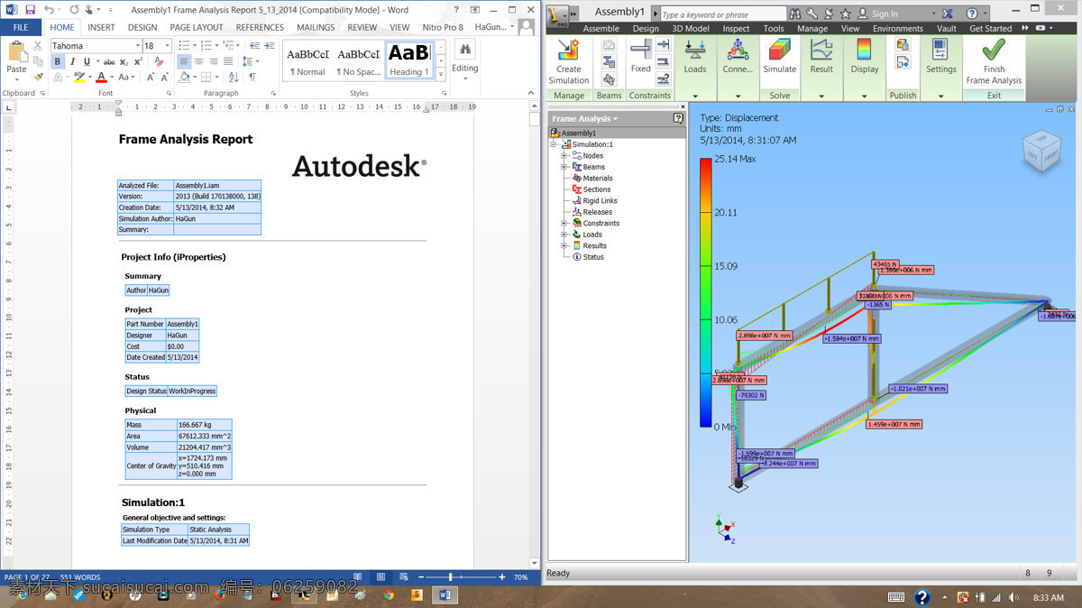The height and width of the screenshot is (608, 1082).
Task: Switch to the Inspect tab in Inventor
Action: [x=736, y=29]
